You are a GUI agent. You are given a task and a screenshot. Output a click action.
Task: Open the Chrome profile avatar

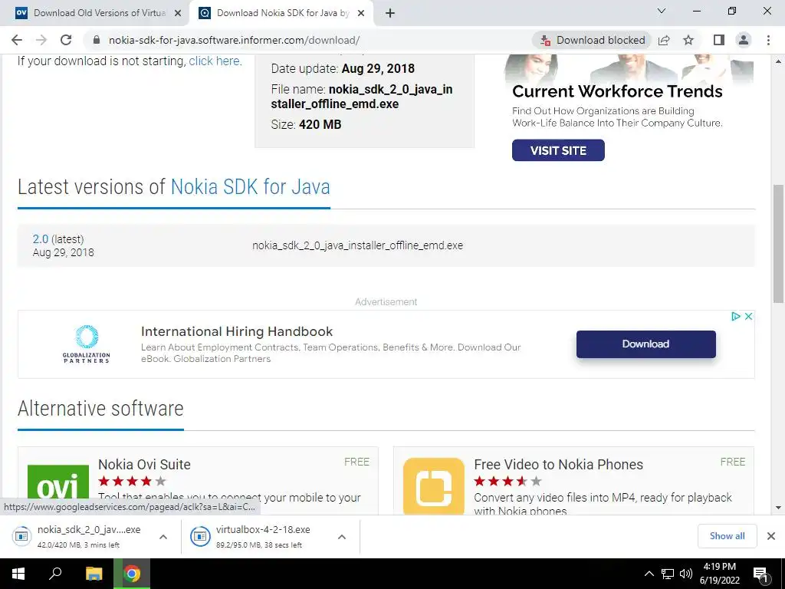point(744,40)
